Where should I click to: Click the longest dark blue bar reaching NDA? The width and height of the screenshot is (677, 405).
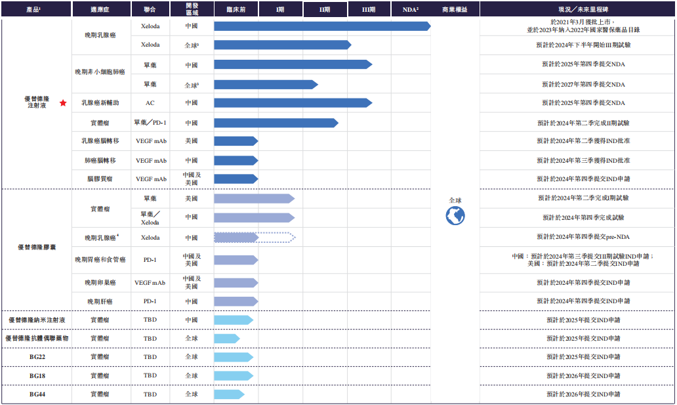321,26
